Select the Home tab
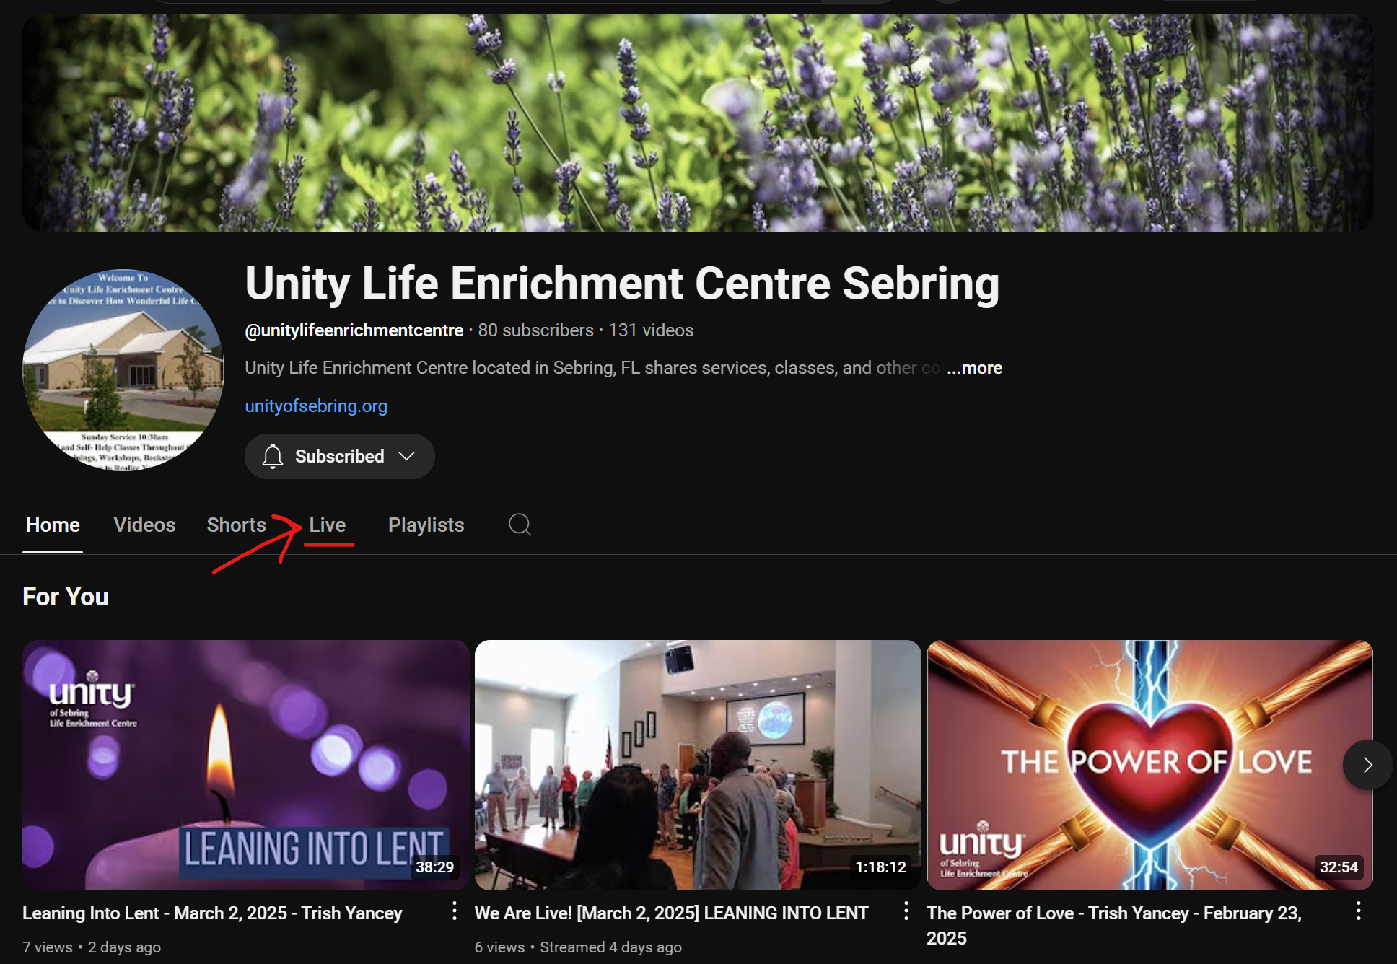 (53, 525)
